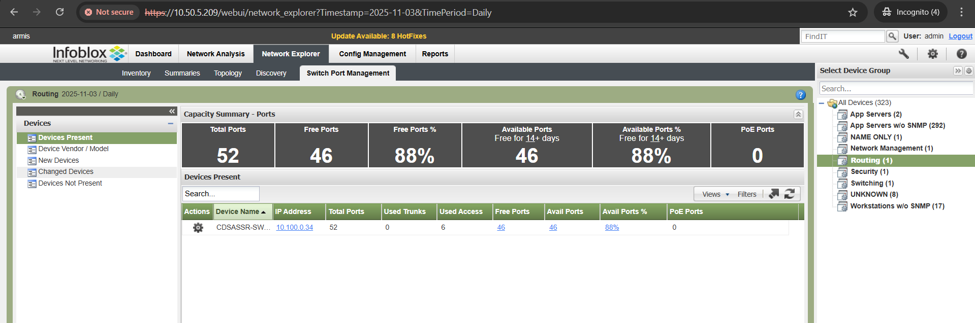Image resolution: width=975 pixels, height=323 pixels.
Task: Click the App Servers (2) group icon
Action: (x=842, y=115)
